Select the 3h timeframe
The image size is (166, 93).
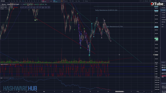pyautogui.click(x=27, y=1)
